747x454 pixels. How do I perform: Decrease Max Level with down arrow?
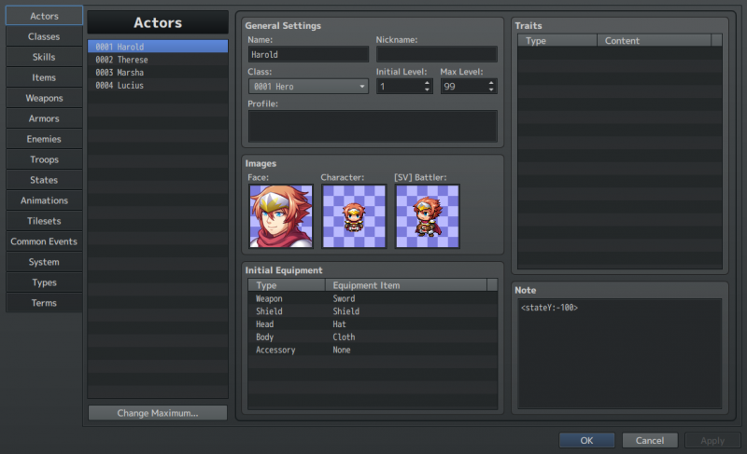491,89
